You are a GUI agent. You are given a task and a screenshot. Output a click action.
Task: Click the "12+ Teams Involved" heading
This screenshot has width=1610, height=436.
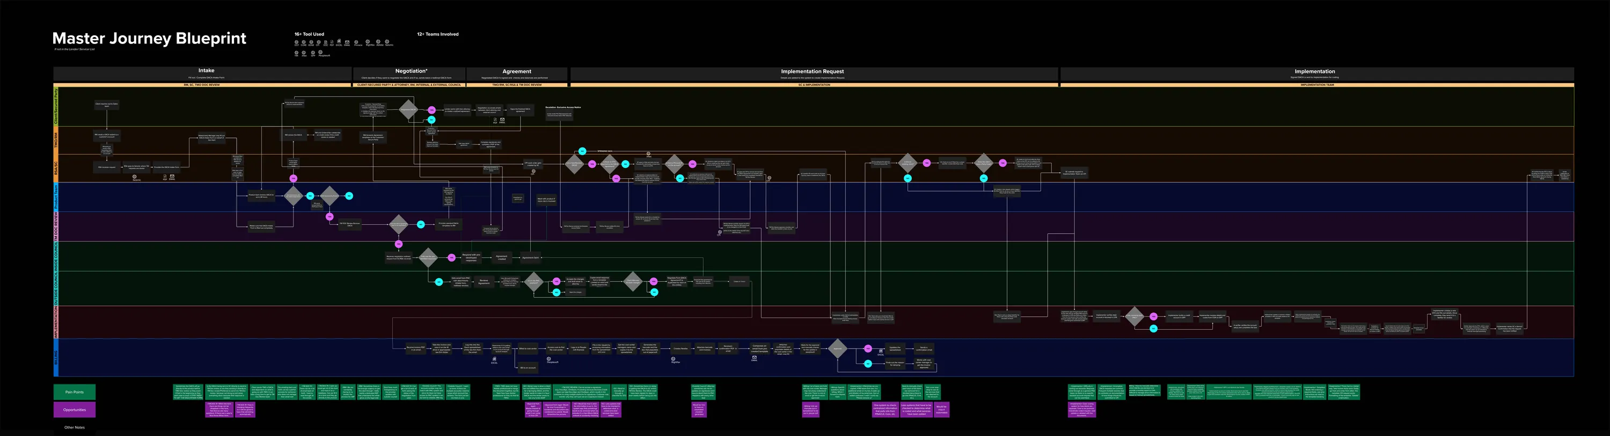[x=437, y=34]
